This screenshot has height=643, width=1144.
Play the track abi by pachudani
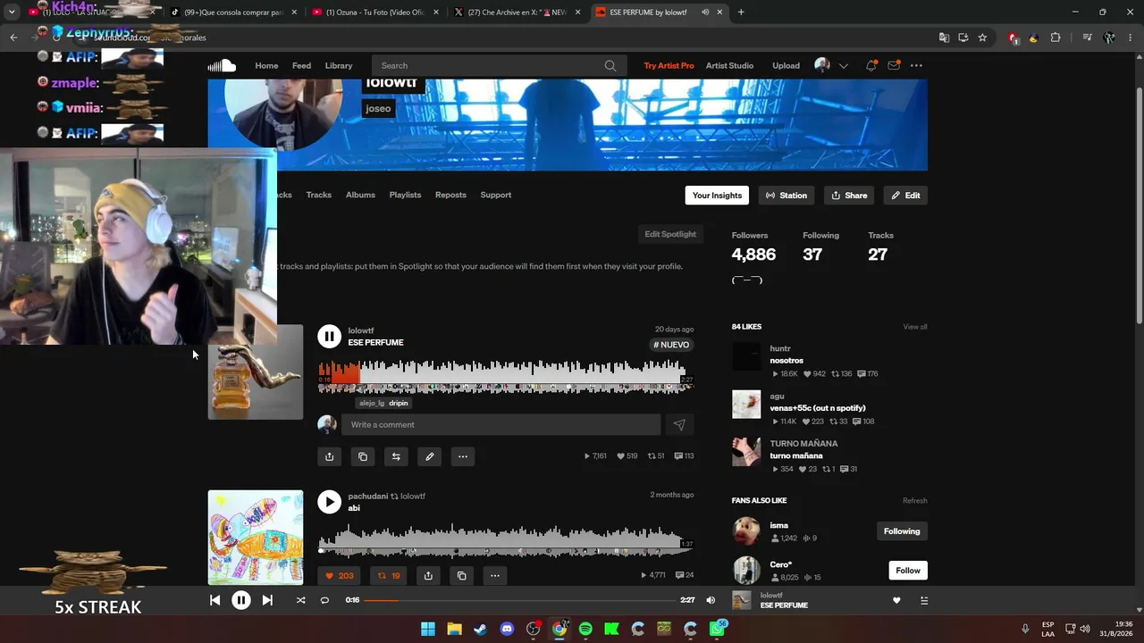329,502
